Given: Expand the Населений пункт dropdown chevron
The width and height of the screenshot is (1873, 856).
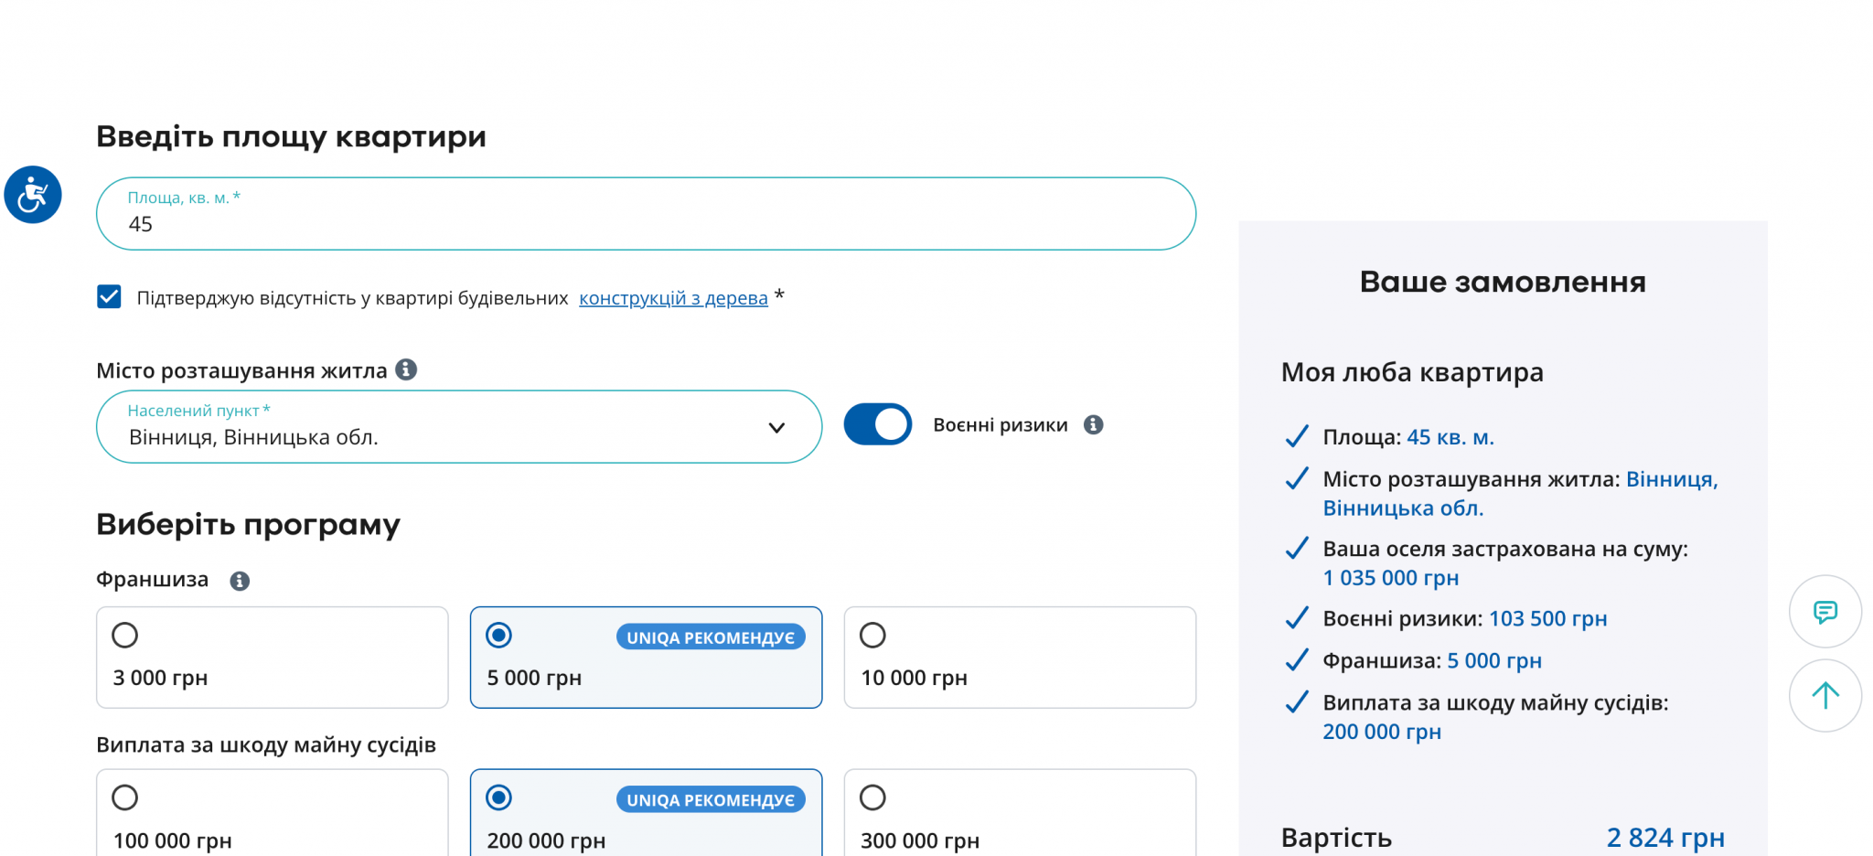Looking at the screenshot, I should coord(776,428).
